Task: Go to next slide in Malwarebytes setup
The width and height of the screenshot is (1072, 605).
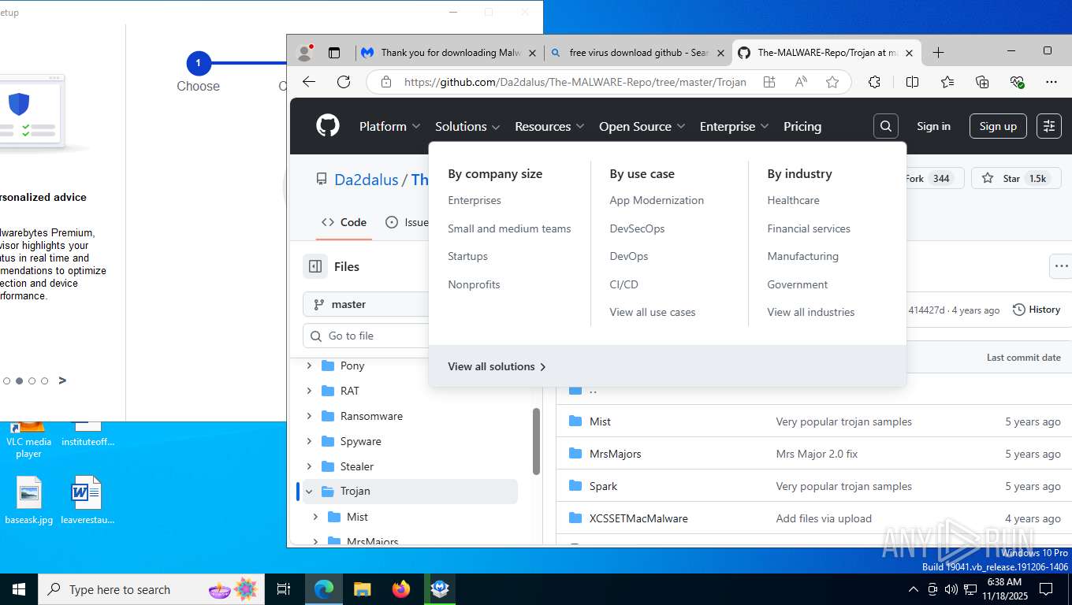Action: tap(62, 380)
